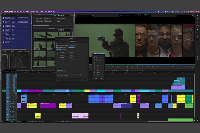Screen dimensions: 200x133
Task: Switch to Audio Details tab
Action: click(x=64, y=49)
